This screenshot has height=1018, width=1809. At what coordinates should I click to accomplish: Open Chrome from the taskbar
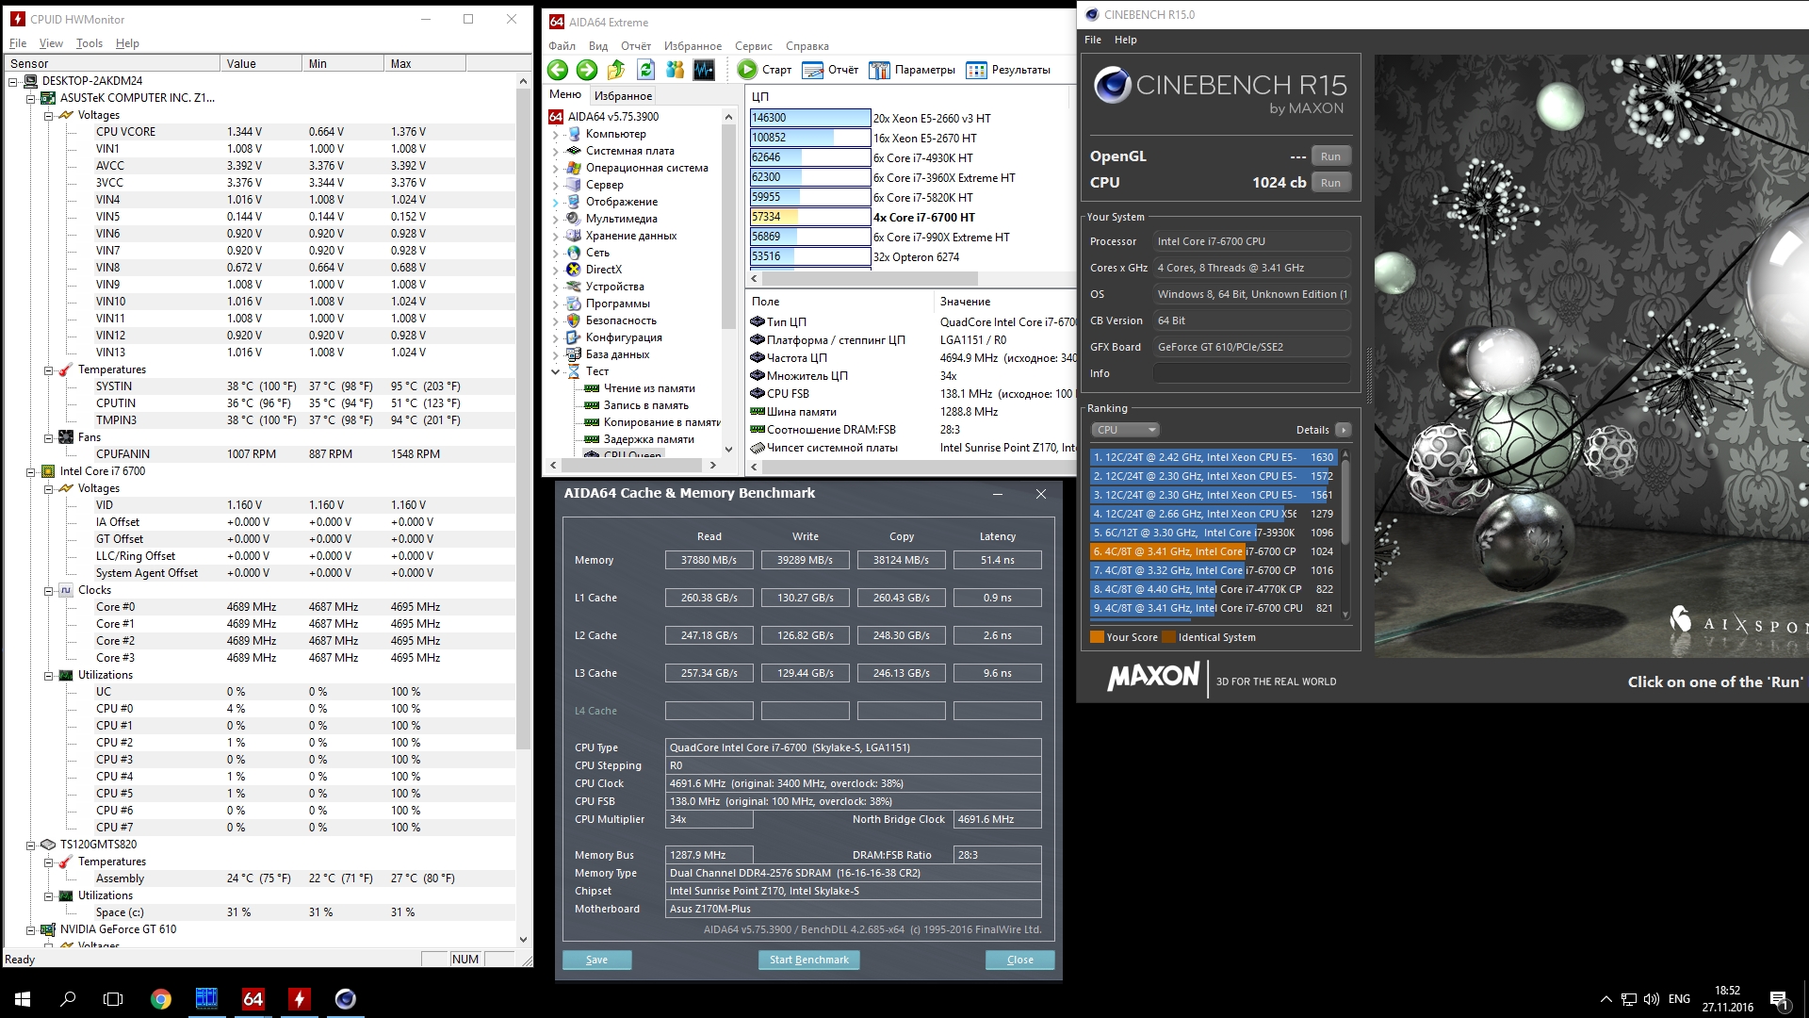tap(160, 998)
